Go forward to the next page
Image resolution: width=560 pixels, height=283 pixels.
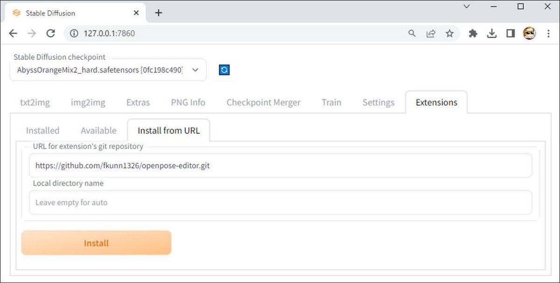coord(32,33)
